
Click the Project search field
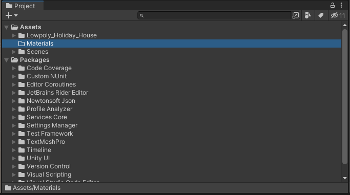(x=214, y=15)
